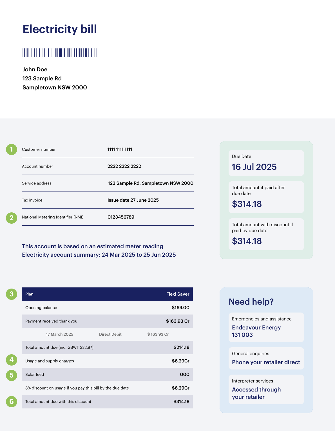Click the Plan Flexi Saver header row
This screenshot has height=431, width=335.
pyautogui.click(x=107, y=294)
